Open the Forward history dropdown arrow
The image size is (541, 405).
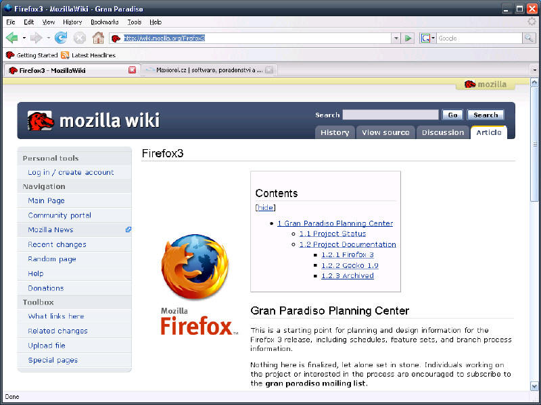[48, 38]
